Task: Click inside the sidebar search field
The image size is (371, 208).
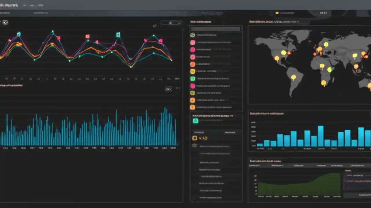Action: pyautogui.click(x=215, y=29)
